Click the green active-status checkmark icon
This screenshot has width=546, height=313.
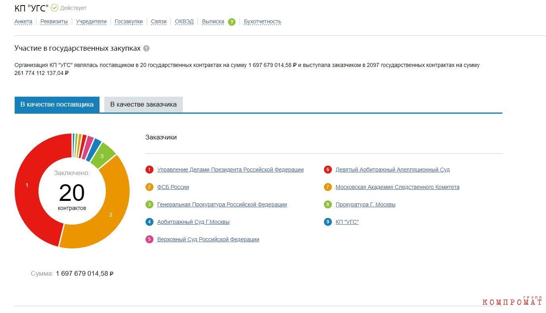[54, 8]
